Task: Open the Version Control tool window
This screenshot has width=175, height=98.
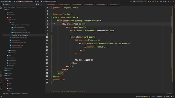Action: (x=15, y=94)
